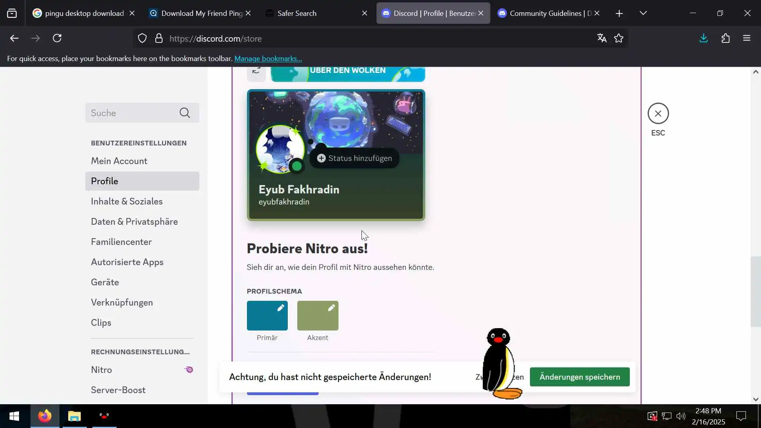Viewport: 761px width, 428px height.
Task: Open Firefox downloads panel icon
Action: [x=704, y=38]
